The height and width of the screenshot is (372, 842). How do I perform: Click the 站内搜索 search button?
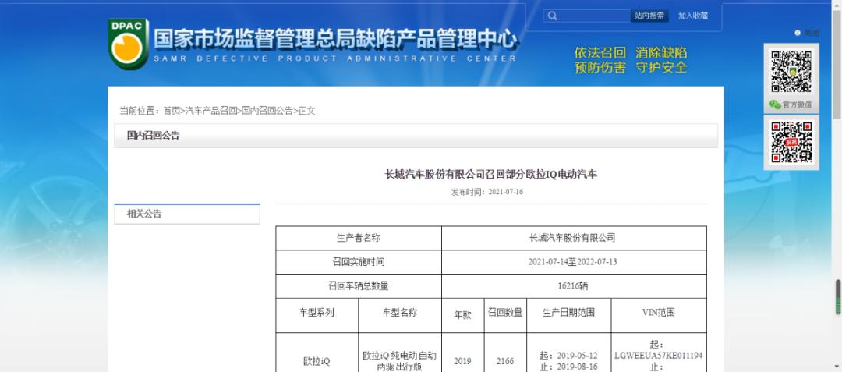pyautogui.click(x=649, y=16)
